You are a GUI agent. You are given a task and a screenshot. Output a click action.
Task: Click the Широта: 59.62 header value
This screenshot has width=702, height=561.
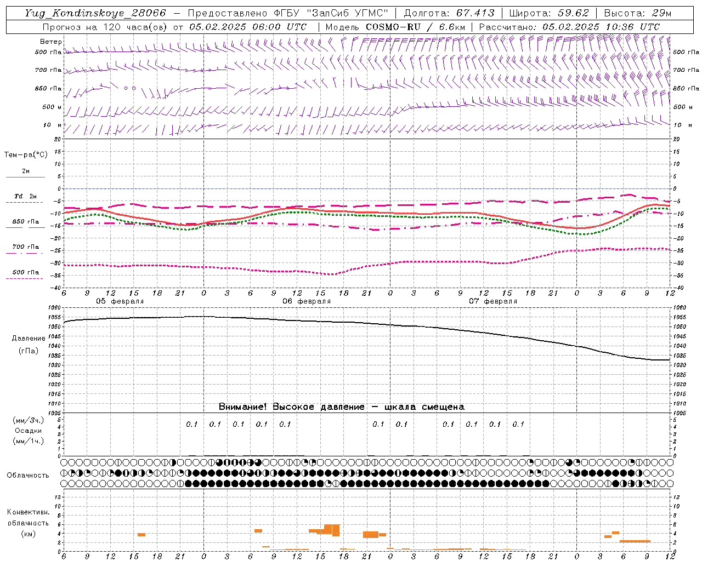(549, 13)
